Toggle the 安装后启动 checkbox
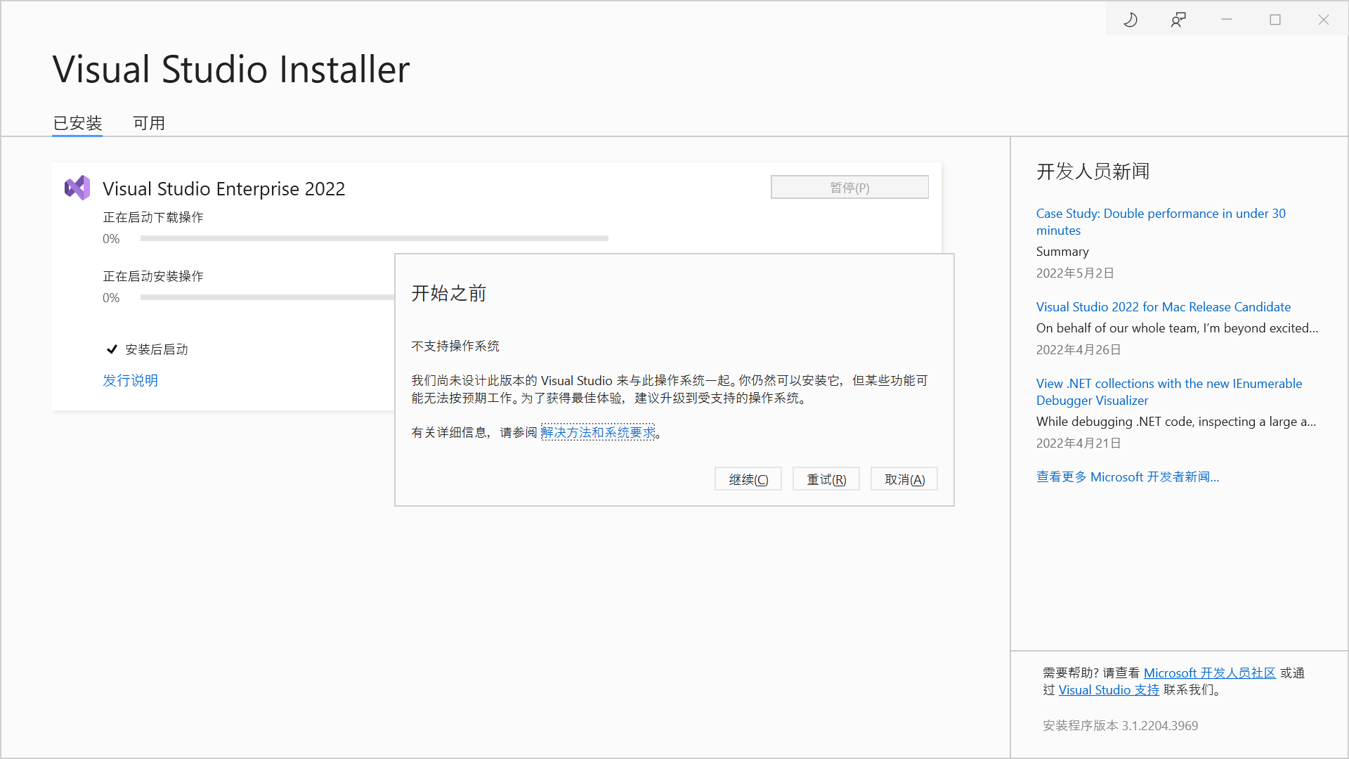1349x759 pixels. [x=111, y=349]
